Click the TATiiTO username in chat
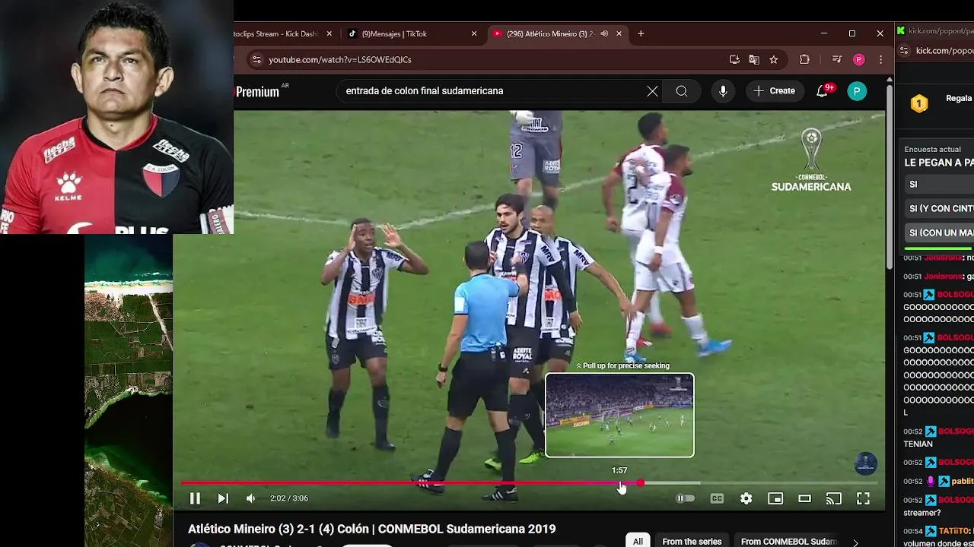This screenshot has height=547, width=974. [x=954, y=531]
